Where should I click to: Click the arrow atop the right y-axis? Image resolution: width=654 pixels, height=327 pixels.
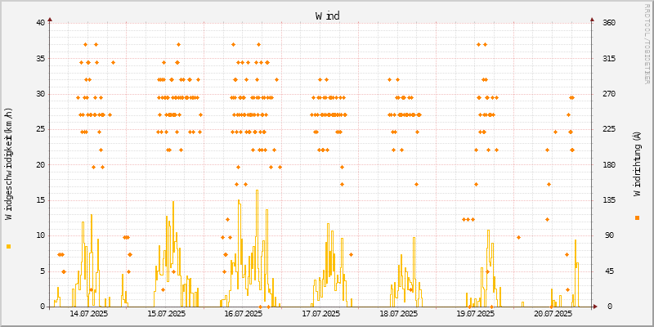tap(591, 18)
